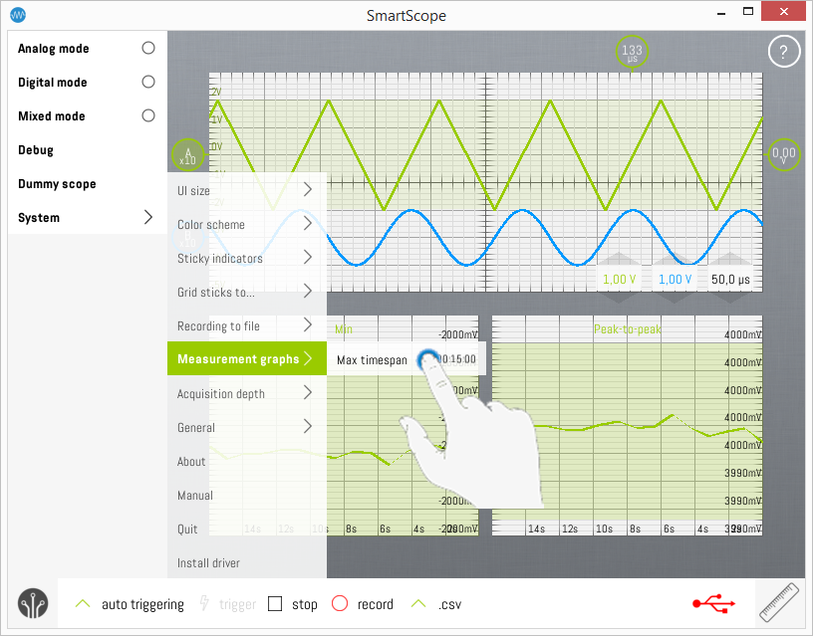Image resolution: width=815 pixels, height=637 pixels.
Task: Expand the Color scheme submenu
Action: (x=246, y=224)
